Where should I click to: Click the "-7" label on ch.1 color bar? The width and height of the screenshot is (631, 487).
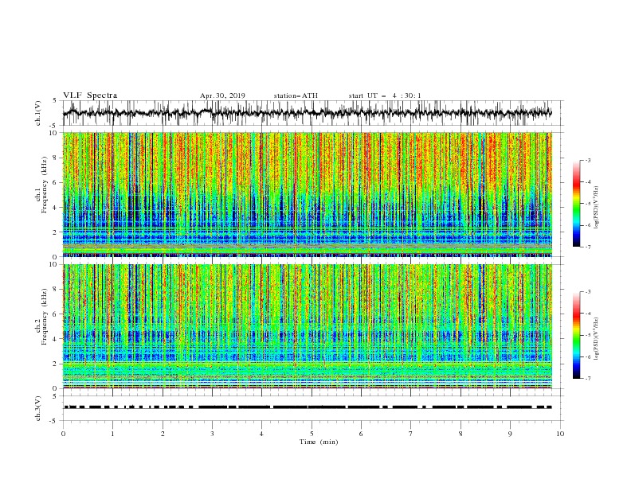click(x=587, y=247)
